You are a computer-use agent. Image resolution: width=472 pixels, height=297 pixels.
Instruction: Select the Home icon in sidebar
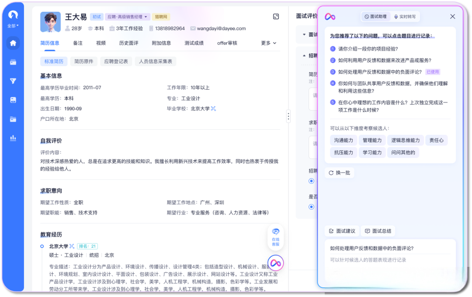13,43
